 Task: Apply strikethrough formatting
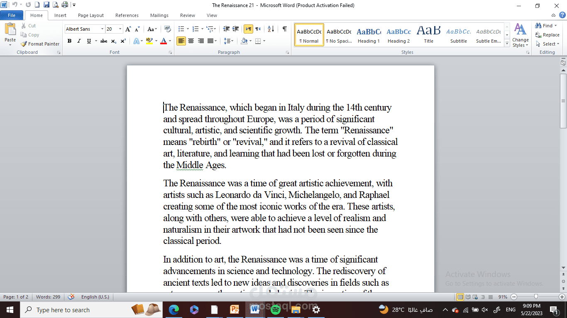pyautogui.click(x=103, y=41)
